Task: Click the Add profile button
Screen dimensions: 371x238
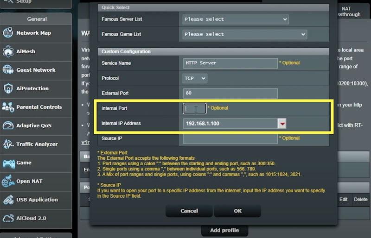Action: [224, 230]
